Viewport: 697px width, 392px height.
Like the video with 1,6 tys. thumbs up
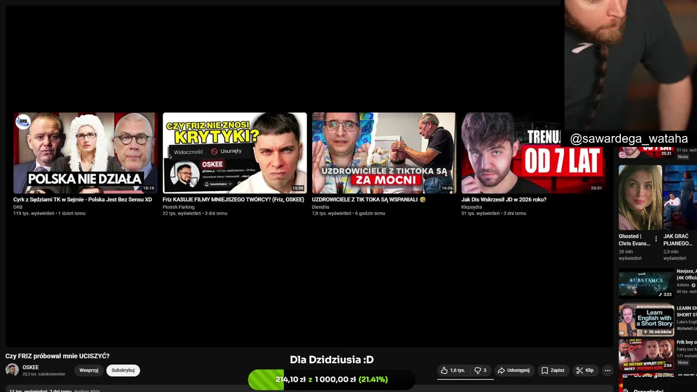[x=453, y=370]
